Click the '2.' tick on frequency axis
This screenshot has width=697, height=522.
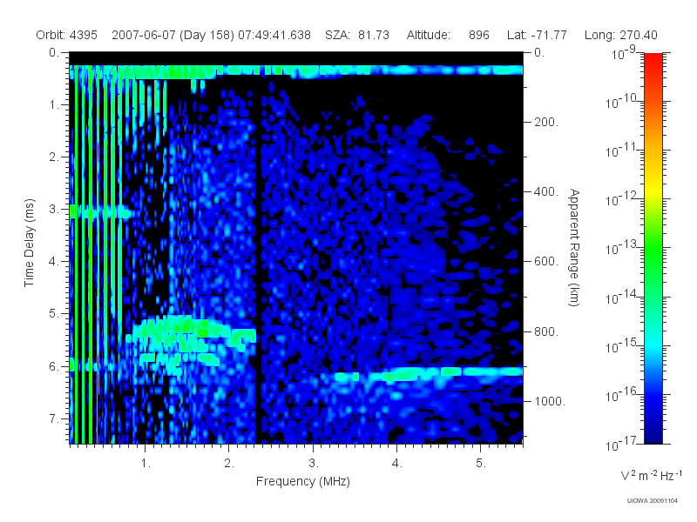click(229, 464)
